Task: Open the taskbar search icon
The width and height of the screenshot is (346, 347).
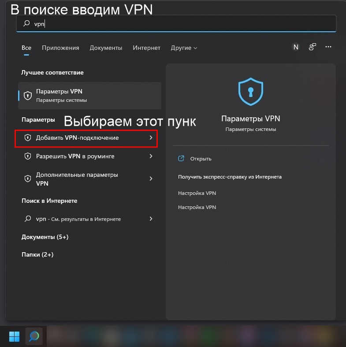Action: pyautogui.click(x=34, y=336)
